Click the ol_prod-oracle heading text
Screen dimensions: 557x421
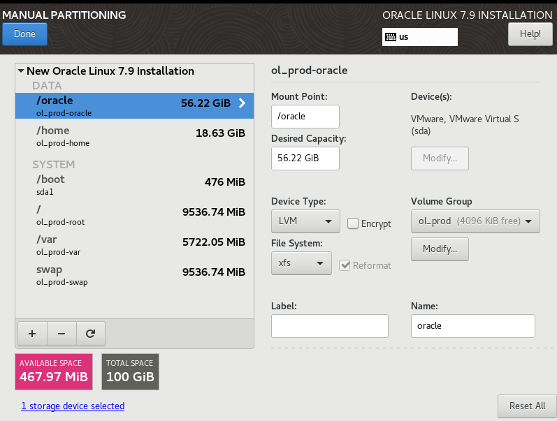point(310,71)
